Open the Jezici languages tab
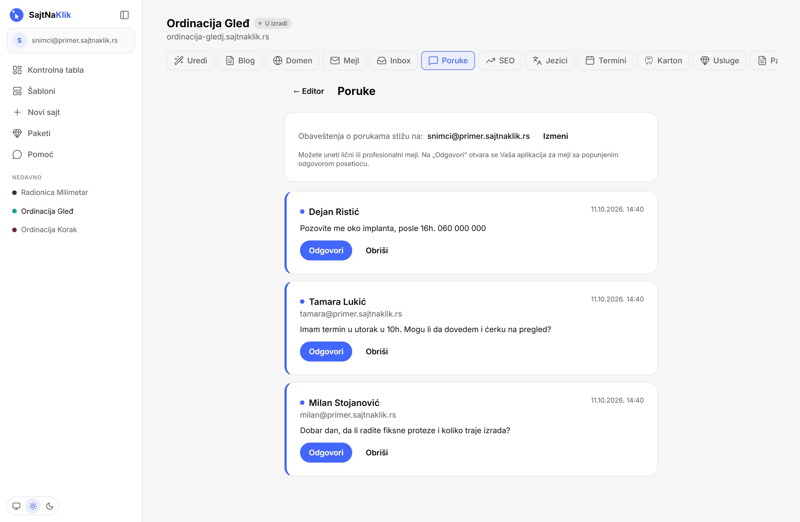 [550, 61]
